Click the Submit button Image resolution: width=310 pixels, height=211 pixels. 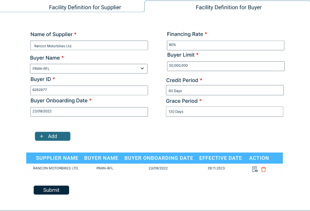[51, 190]
